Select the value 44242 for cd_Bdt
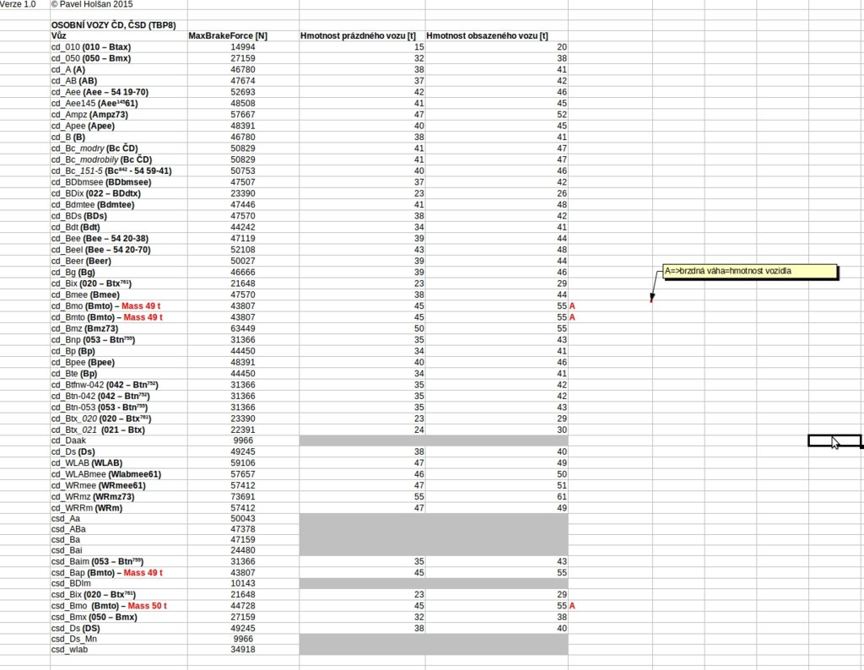Image resolution: width=864 pixels, height=670 pixels. point(243,227)
